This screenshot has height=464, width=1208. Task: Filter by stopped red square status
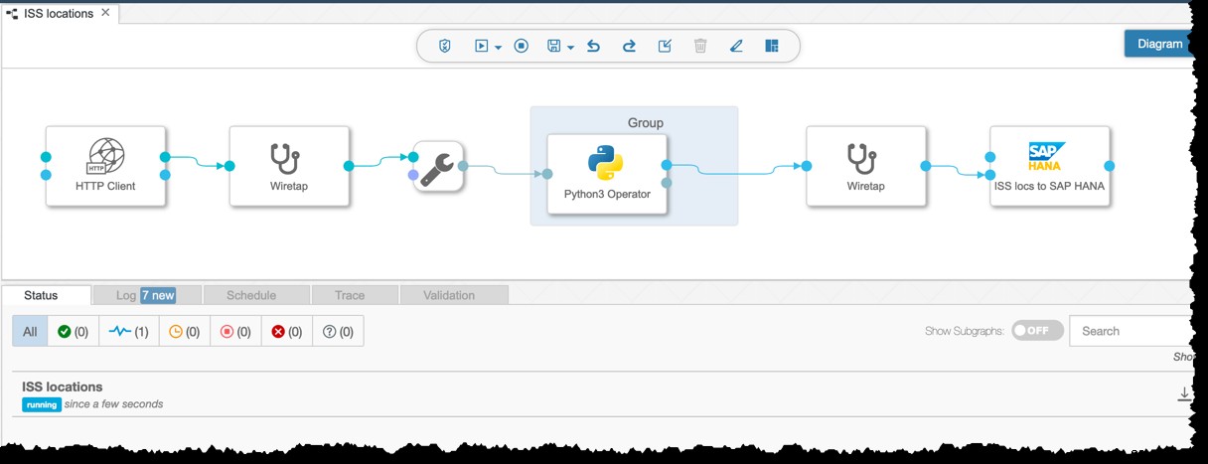point(235,332)
